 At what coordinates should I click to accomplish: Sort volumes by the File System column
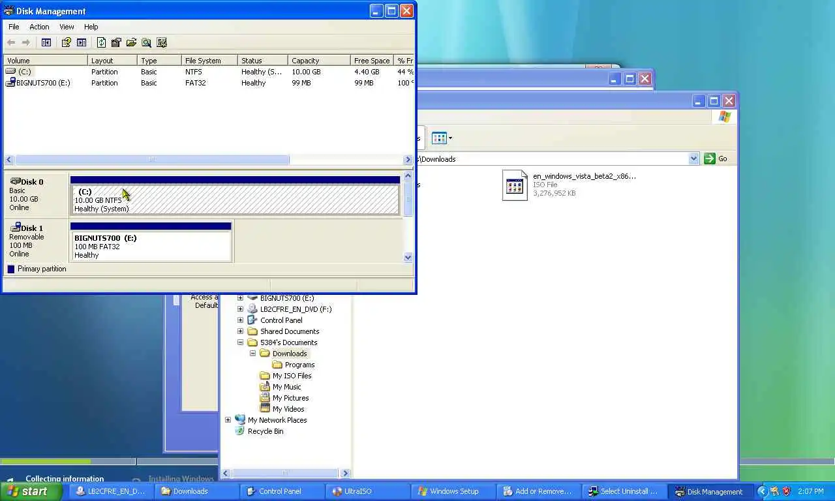209,61
